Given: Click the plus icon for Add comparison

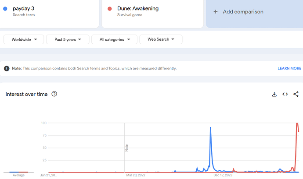Looking at the screenshot, I should coord(216,12).
